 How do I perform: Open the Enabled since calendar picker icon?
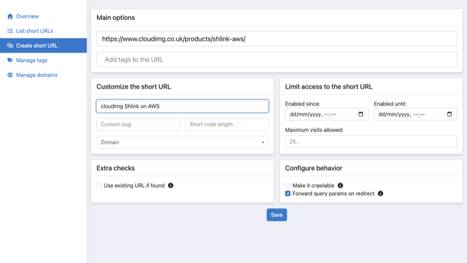point(360,114)
